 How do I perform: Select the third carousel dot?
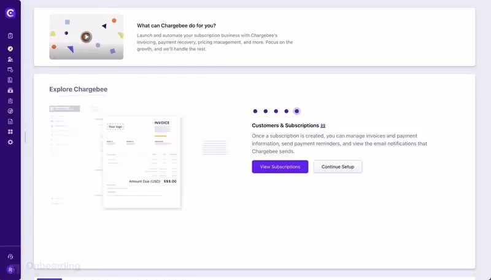pos(276,112)
